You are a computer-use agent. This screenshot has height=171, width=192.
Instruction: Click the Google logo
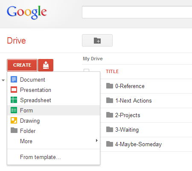27,12
